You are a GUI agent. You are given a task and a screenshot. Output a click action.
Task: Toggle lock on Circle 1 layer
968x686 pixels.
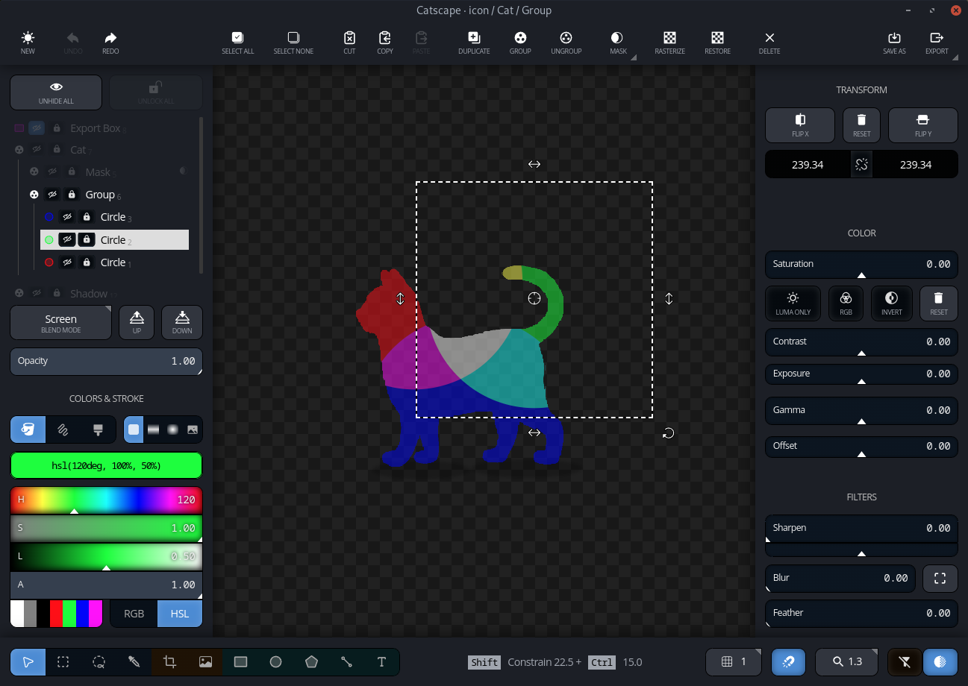87,262
